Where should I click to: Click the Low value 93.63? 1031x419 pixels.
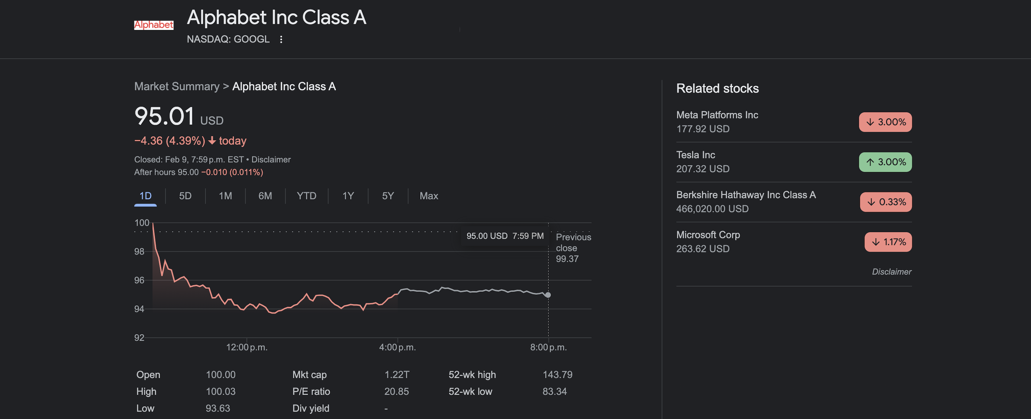(x=218, y=409)
